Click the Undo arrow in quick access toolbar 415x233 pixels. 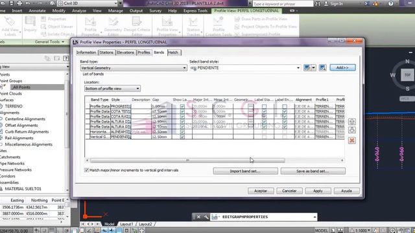tap(28, 3)
